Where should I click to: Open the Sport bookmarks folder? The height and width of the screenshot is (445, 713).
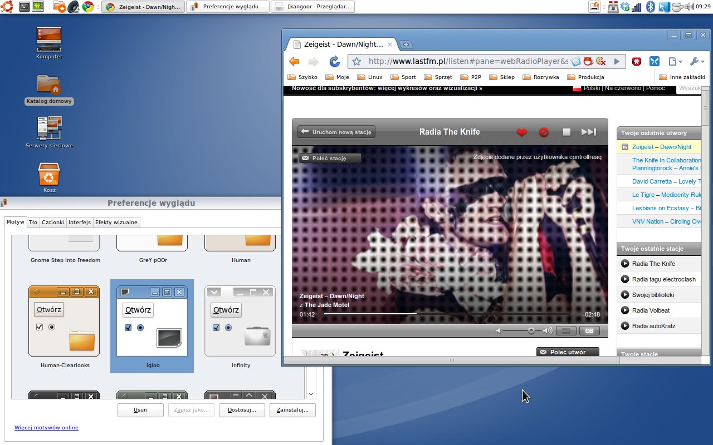[x=403, y=77]
